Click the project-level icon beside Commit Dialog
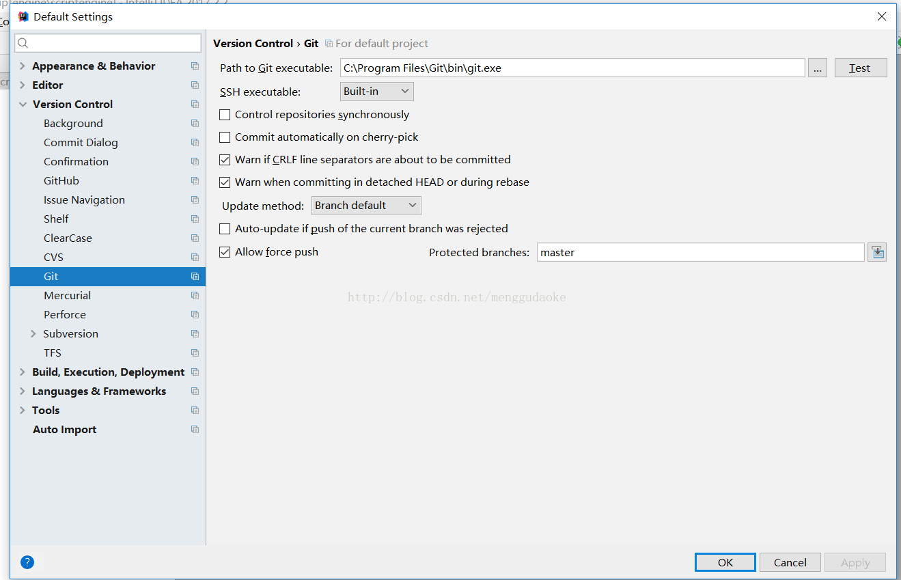The image size is (901, 580). [195, 143]
